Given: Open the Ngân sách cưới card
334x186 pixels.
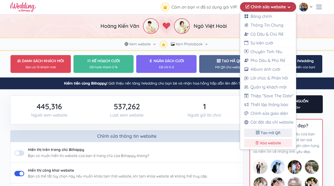Looking at the screenshot, I should click(x=166, y=64).
